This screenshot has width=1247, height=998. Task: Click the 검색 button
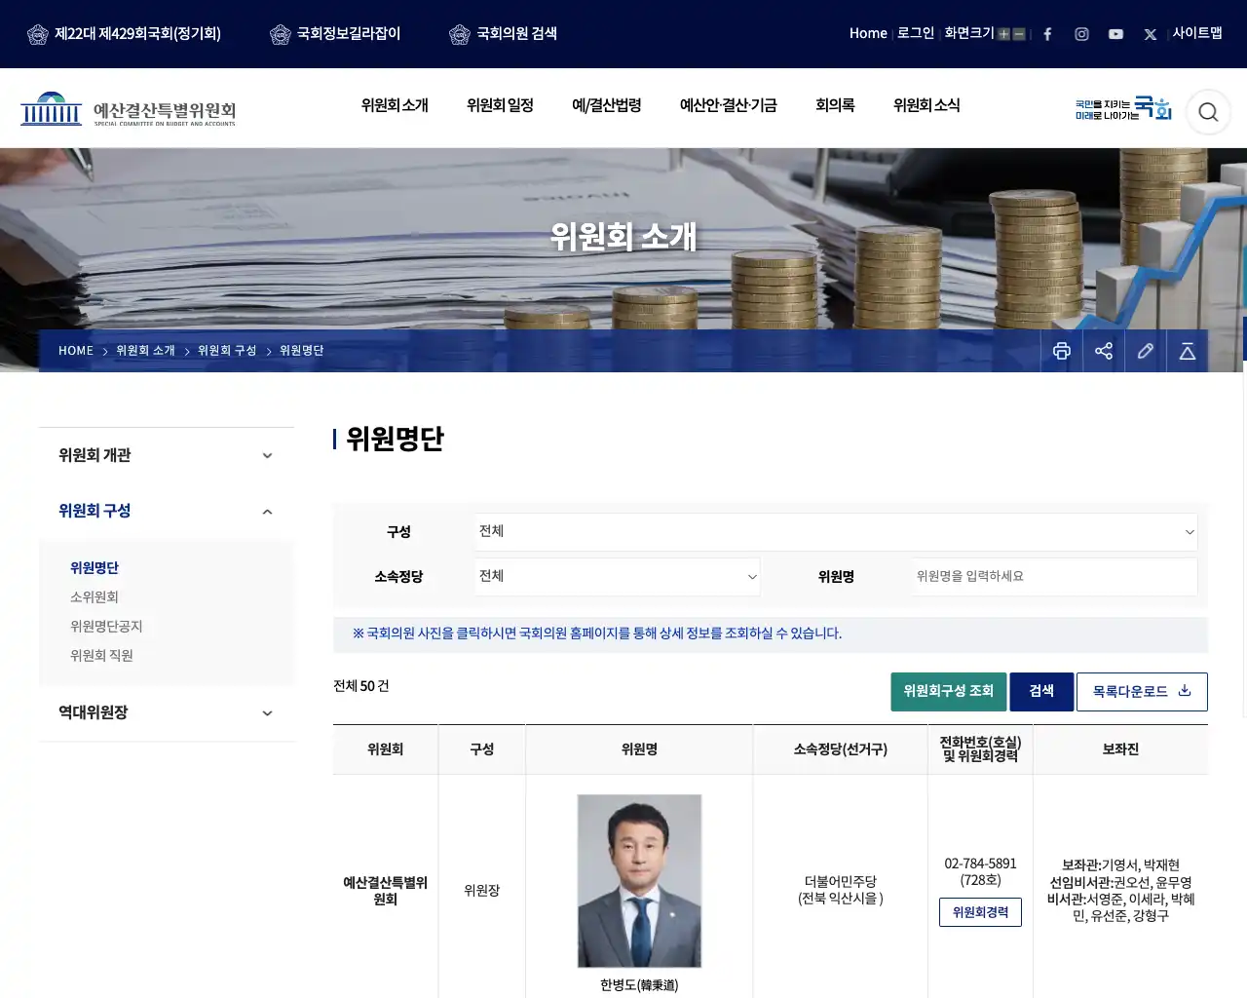tap(1041, 691)
